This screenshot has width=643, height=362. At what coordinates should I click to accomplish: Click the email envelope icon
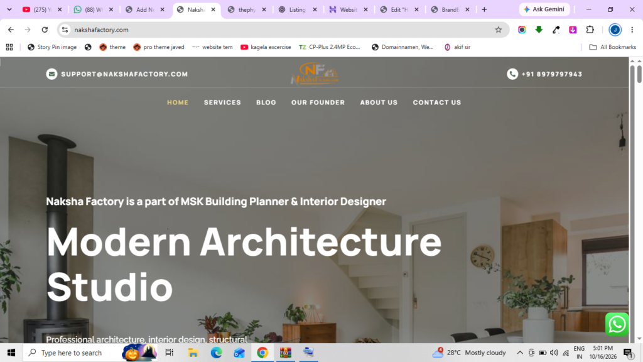(51, 74)
